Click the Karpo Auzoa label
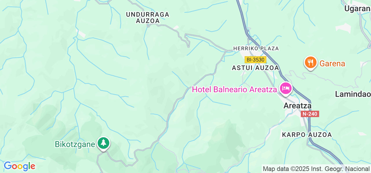 pyautogui.click(x=307, y=135)
